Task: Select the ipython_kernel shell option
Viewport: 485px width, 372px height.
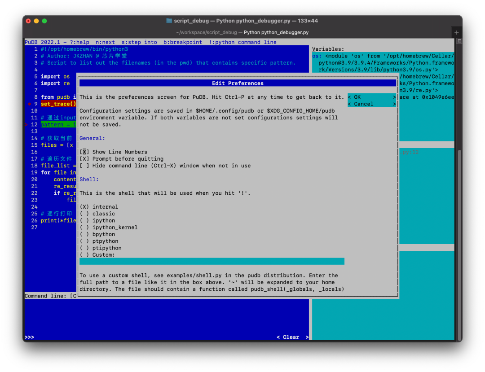Action: pyautogui.click(x=84, y=228)
